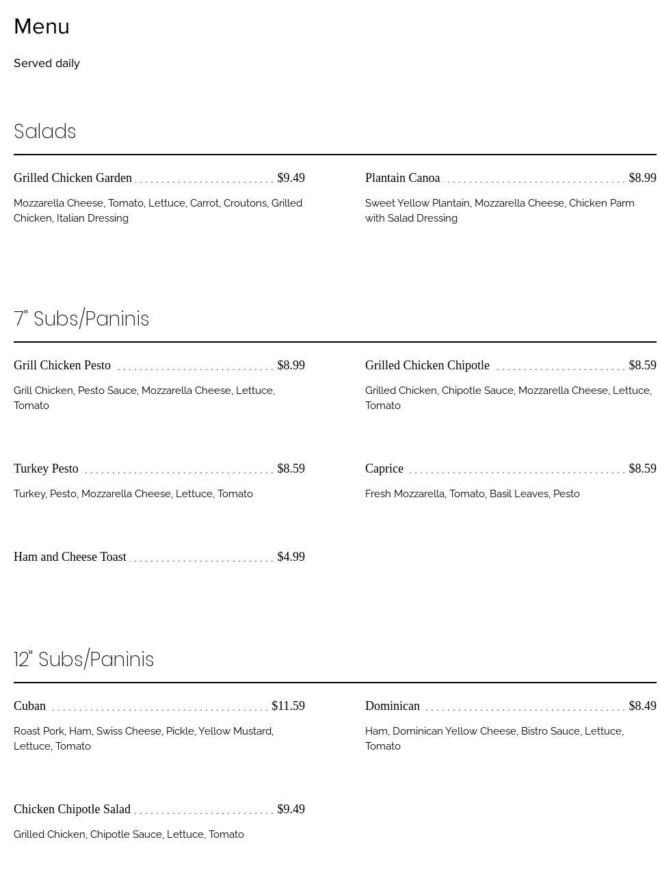660x883 pixels.
Task: Click the $4.99 Ham and Cheese price
Action: click(x=291, y=557)
